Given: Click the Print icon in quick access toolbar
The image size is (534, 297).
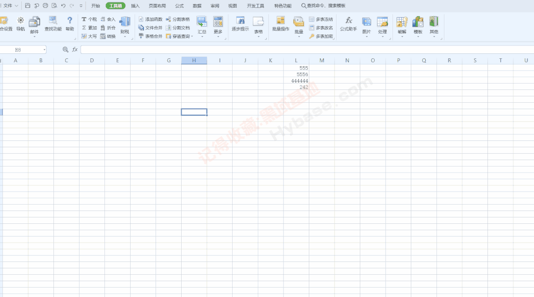Looking at the screenshot, I should [46, 5].
